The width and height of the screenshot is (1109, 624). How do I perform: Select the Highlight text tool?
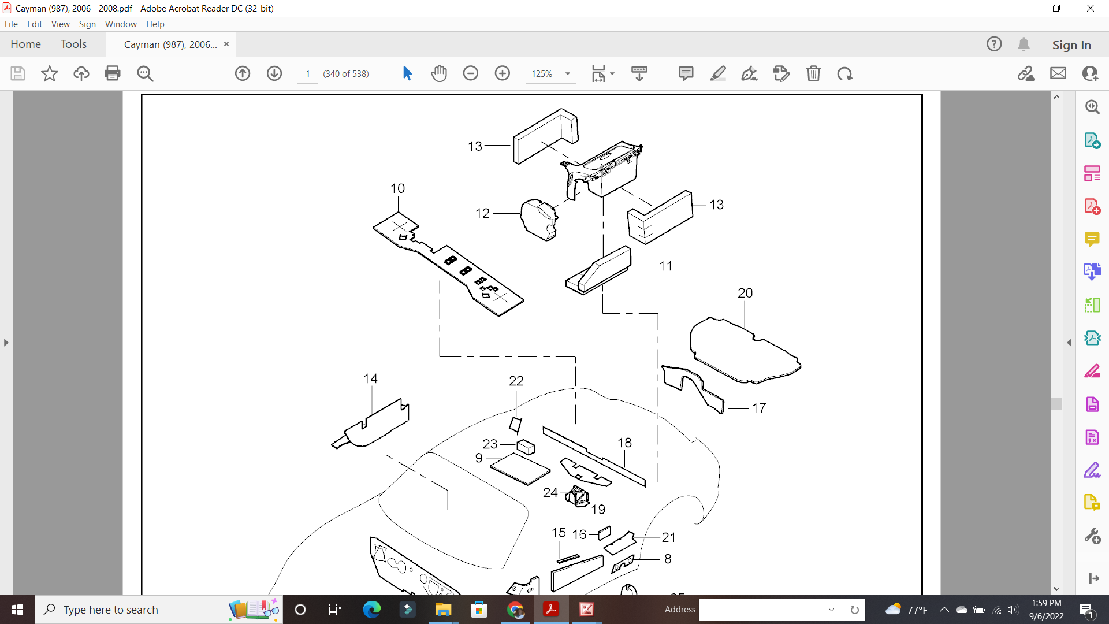click(x=717, y=73)
